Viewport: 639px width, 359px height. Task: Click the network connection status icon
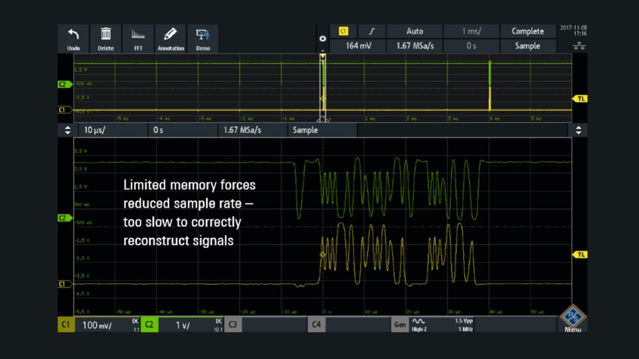click(578, 47)
